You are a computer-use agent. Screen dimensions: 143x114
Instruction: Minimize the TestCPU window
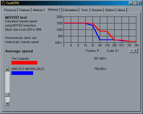pos(131,3)
